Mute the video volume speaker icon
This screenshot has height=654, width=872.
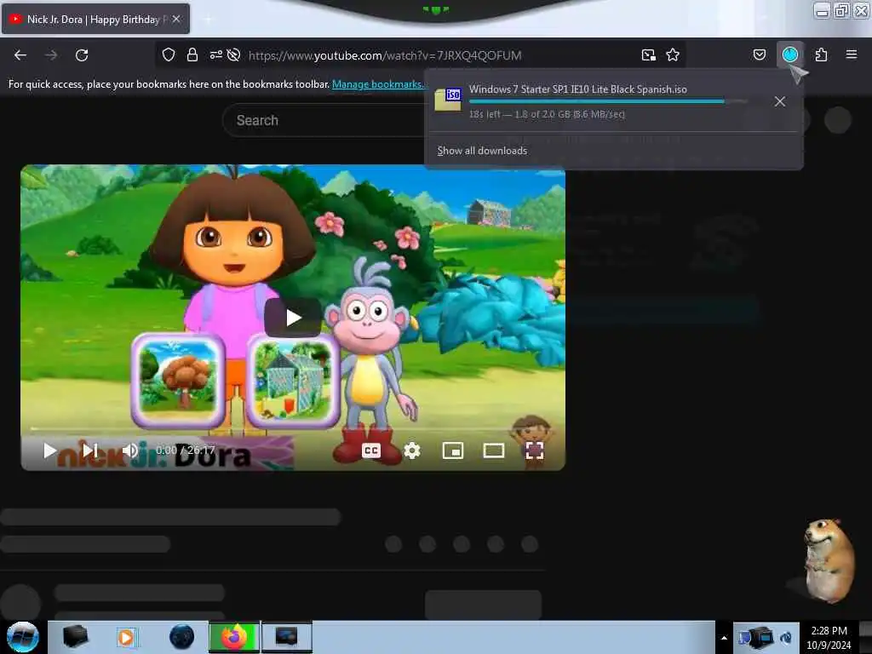(x=129, y=450)
